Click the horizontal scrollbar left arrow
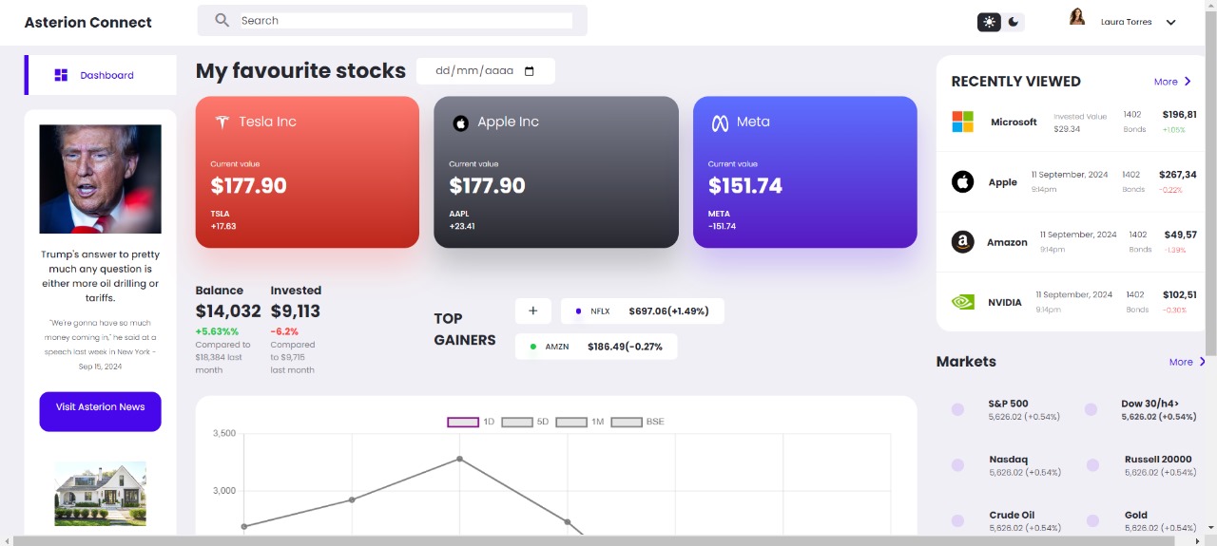This screenshot has width=1217, height=546. tap(6, 540)
